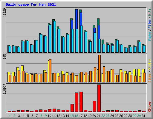Click day label 27 on the axis
This screenshot has width=153, height=119.
coord(126,116)
